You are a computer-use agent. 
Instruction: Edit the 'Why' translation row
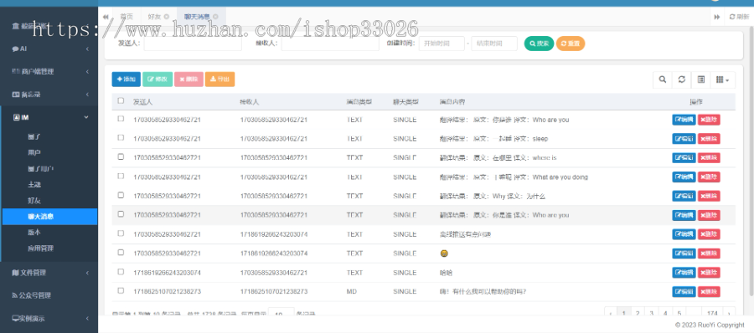(x=684, y=196)
